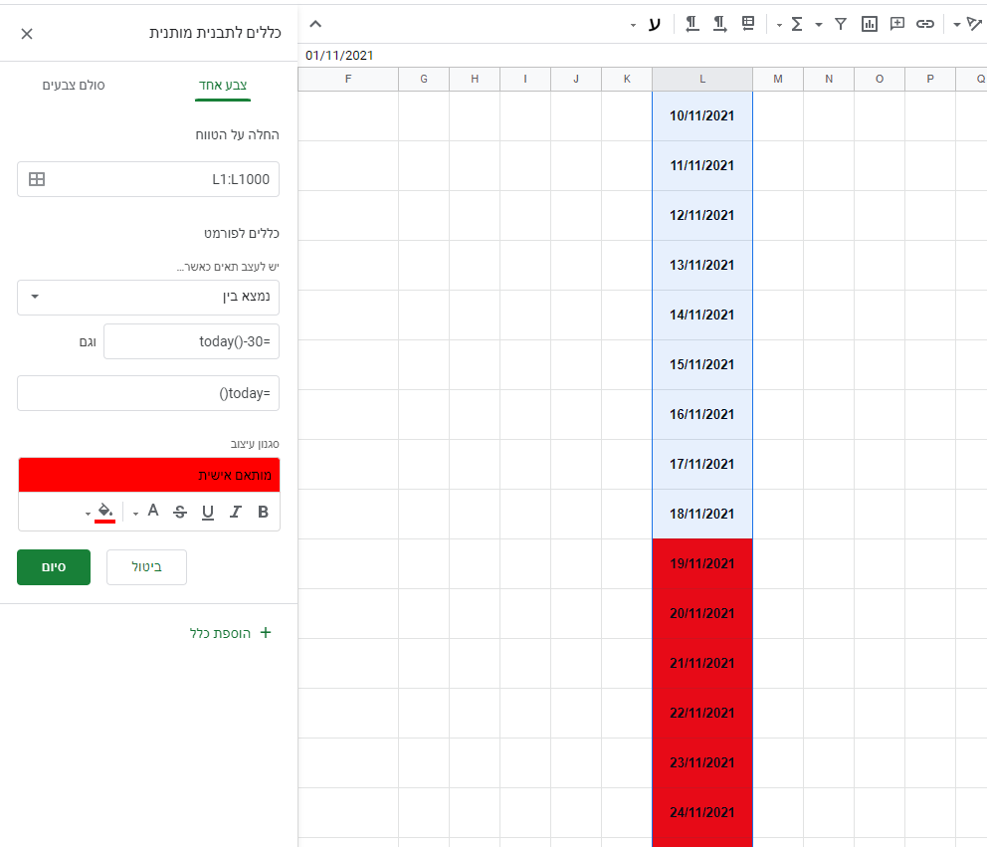987x847 pixels.
Task: Open the fill color bucket picker
Action: 105,512
